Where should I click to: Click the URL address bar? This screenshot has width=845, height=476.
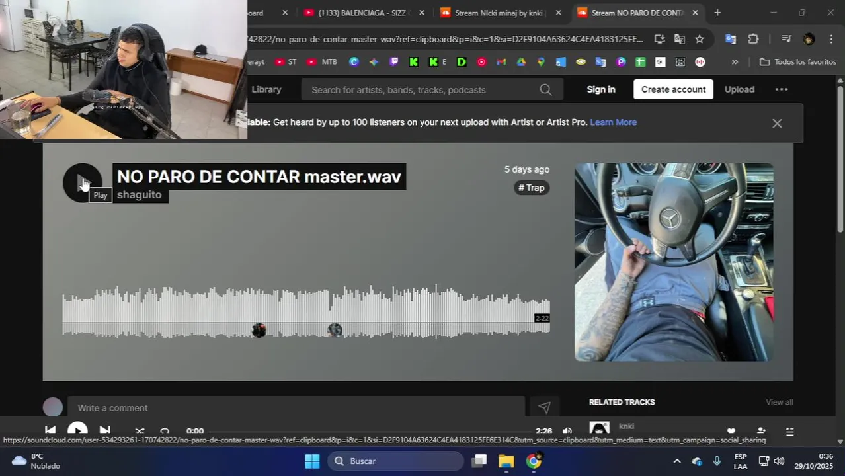[444, 39]
